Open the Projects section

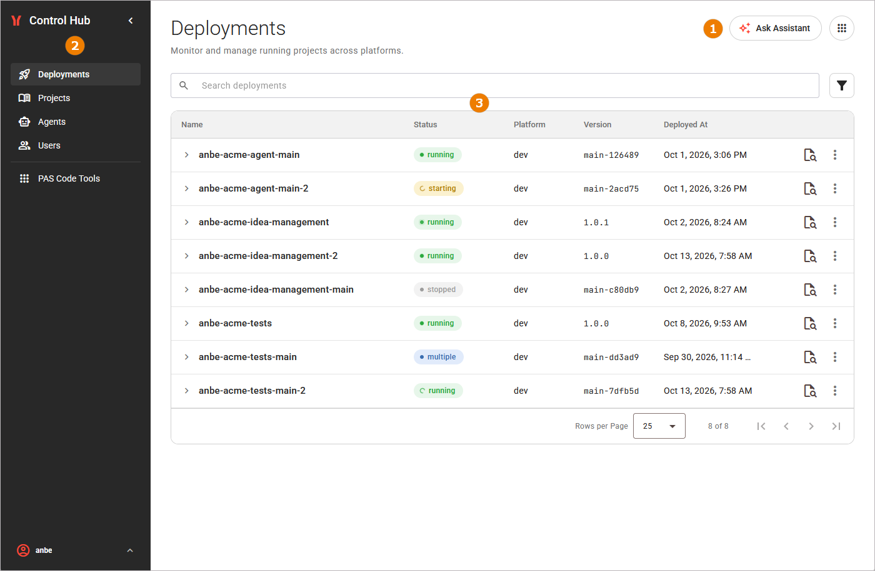pyautogui.click(x=76, y=98)
